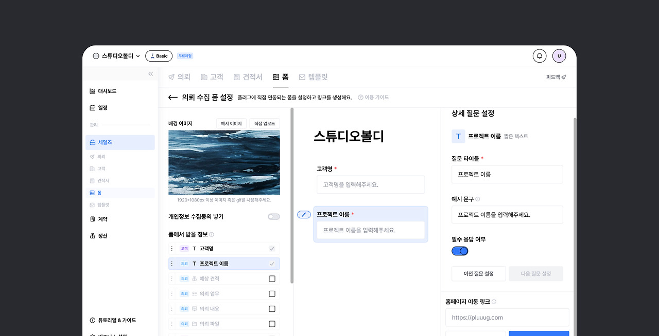Open the 이용 가이드 link

(x=373, y=97)
